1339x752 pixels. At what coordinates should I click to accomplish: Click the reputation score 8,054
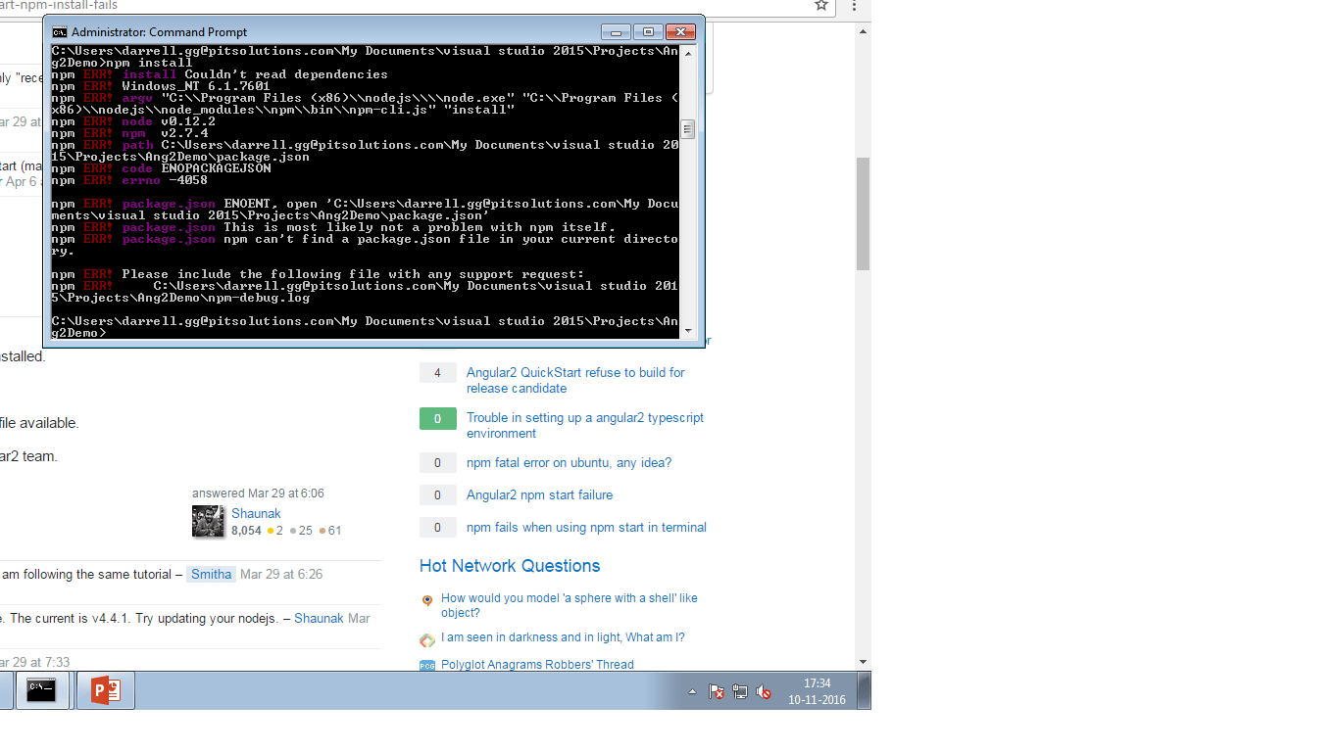tap(246, 531)
